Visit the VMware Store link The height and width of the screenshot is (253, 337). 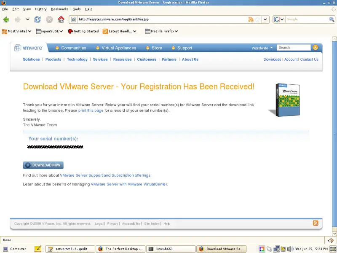point(157,48)
